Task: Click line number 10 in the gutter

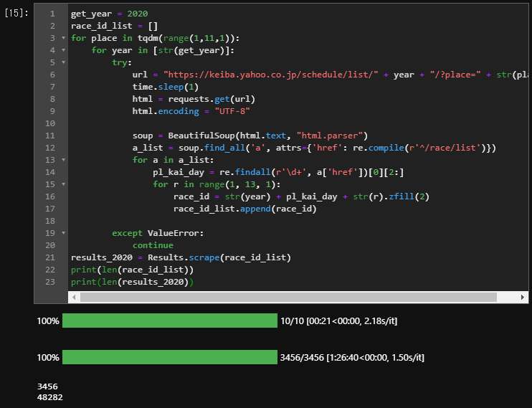Action: click(50, 123)
